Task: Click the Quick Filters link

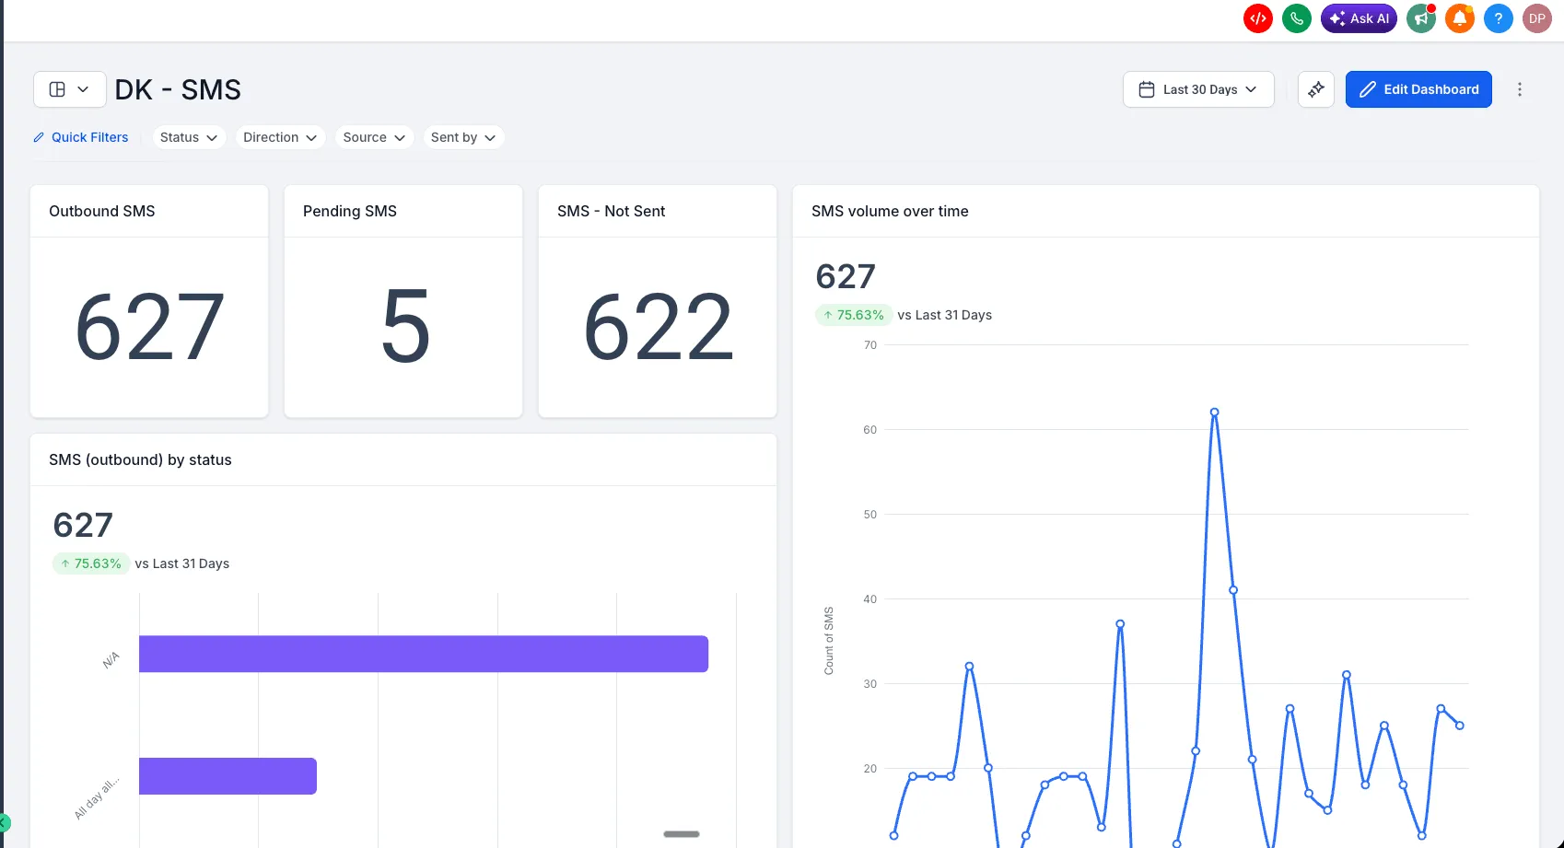Action: (81, 137)
